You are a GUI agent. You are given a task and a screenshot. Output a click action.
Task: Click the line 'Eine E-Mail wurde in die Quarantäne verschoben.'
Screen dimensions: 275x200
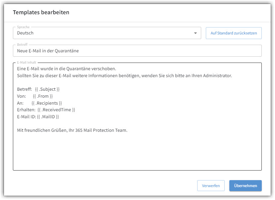(x=67, y=69)
